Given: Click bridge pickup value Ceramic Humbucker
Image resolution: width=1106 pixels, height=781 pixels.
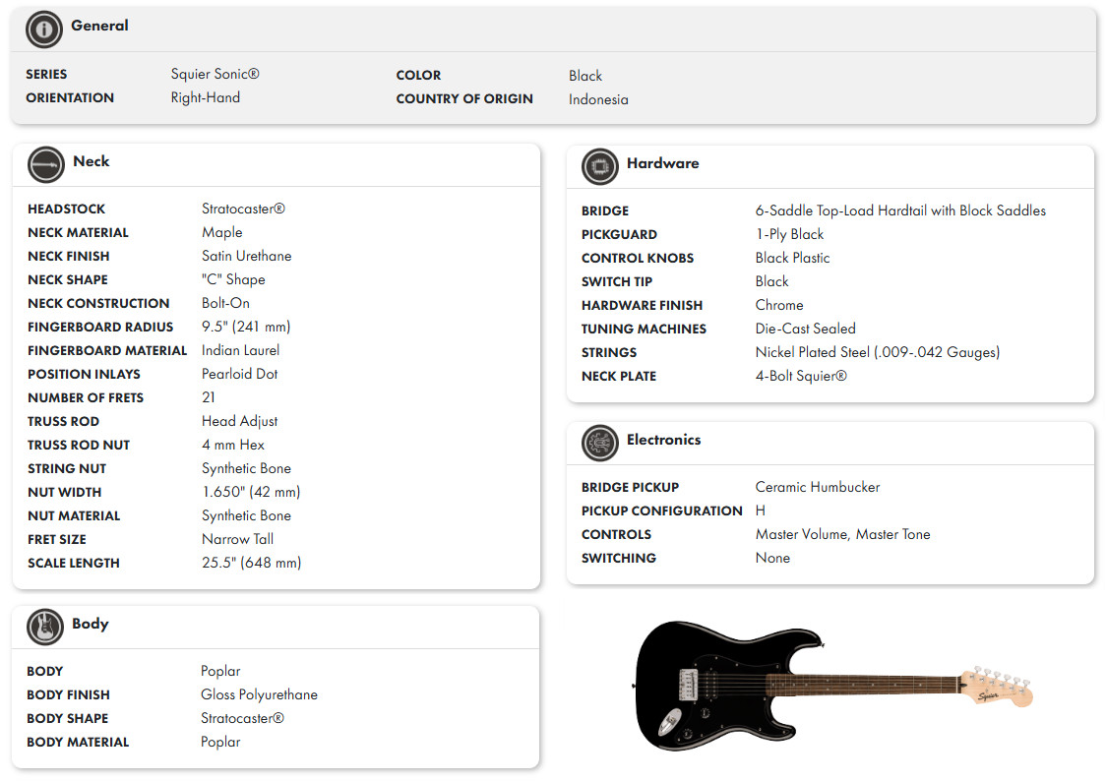Looking at the screenshot, I should coord(818,487).
